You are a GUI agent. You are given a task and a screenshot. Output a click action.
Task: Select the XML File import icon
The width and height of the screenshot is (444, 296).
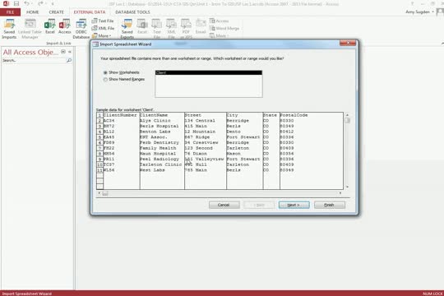pyautogui.click(x=103, y=28)
